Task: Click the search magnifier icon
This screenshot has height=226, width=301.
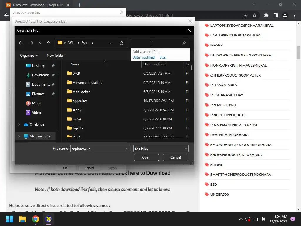Action: (x=184, y=43)
